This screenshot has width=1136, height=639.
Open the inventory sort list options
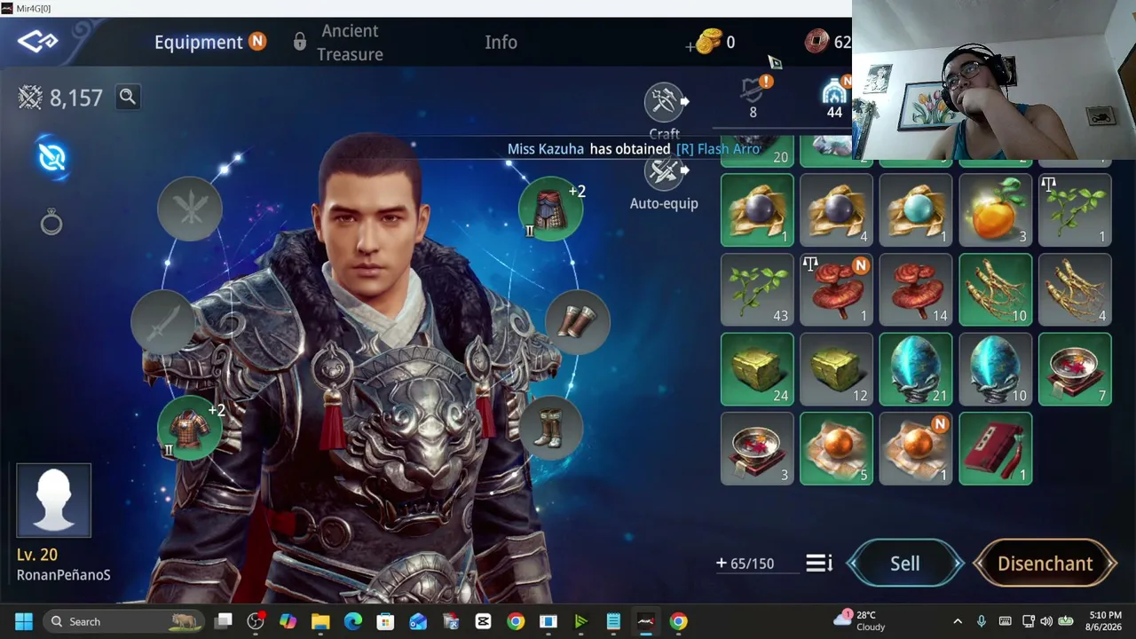point(819,564)
